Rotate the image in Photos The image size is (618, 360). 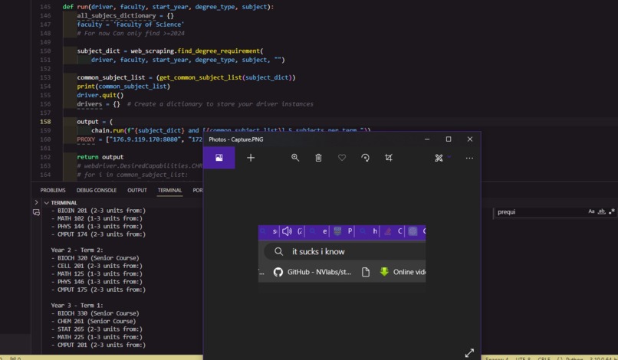(x=366, y=158)
